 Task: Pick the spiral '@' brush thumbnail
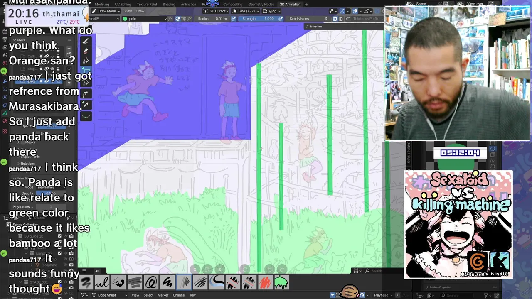coord(151,283)
